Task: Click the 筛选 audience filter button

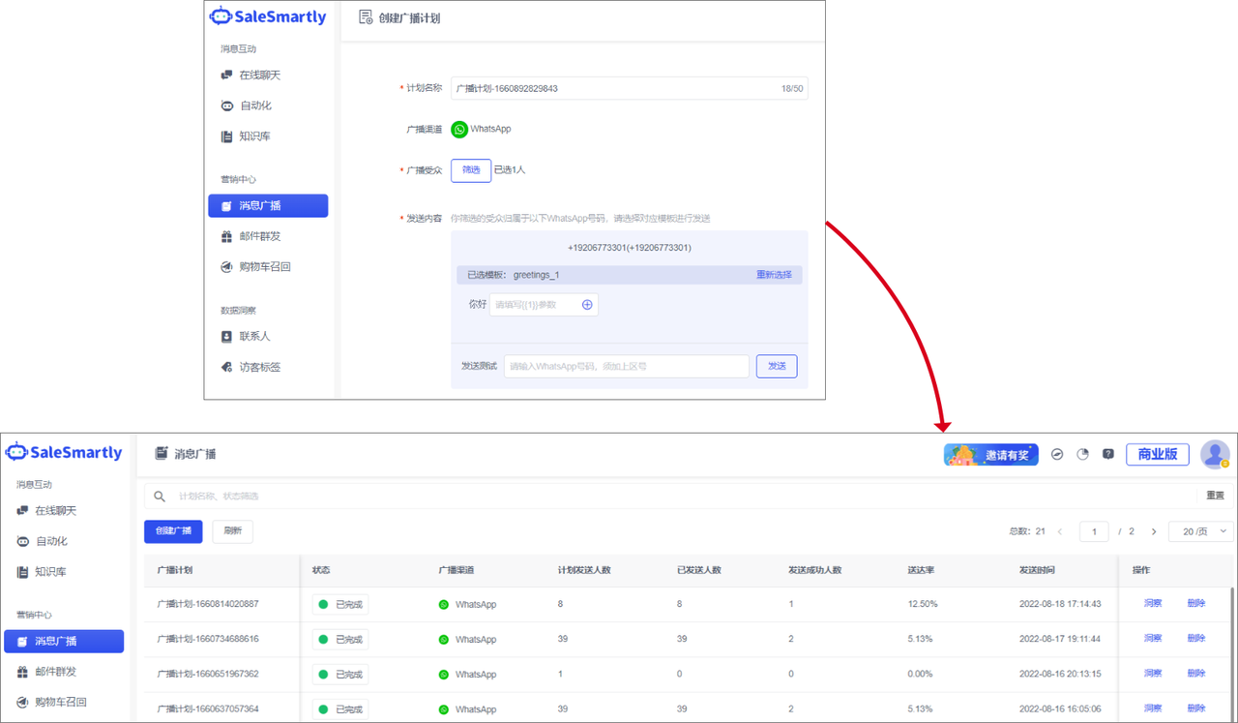Action: [471, 170]
